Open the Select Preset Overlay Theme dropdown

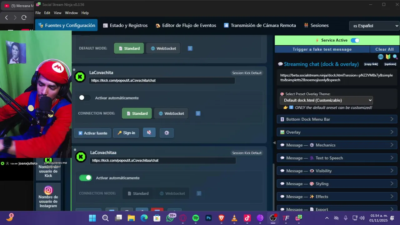pos(326,100)
